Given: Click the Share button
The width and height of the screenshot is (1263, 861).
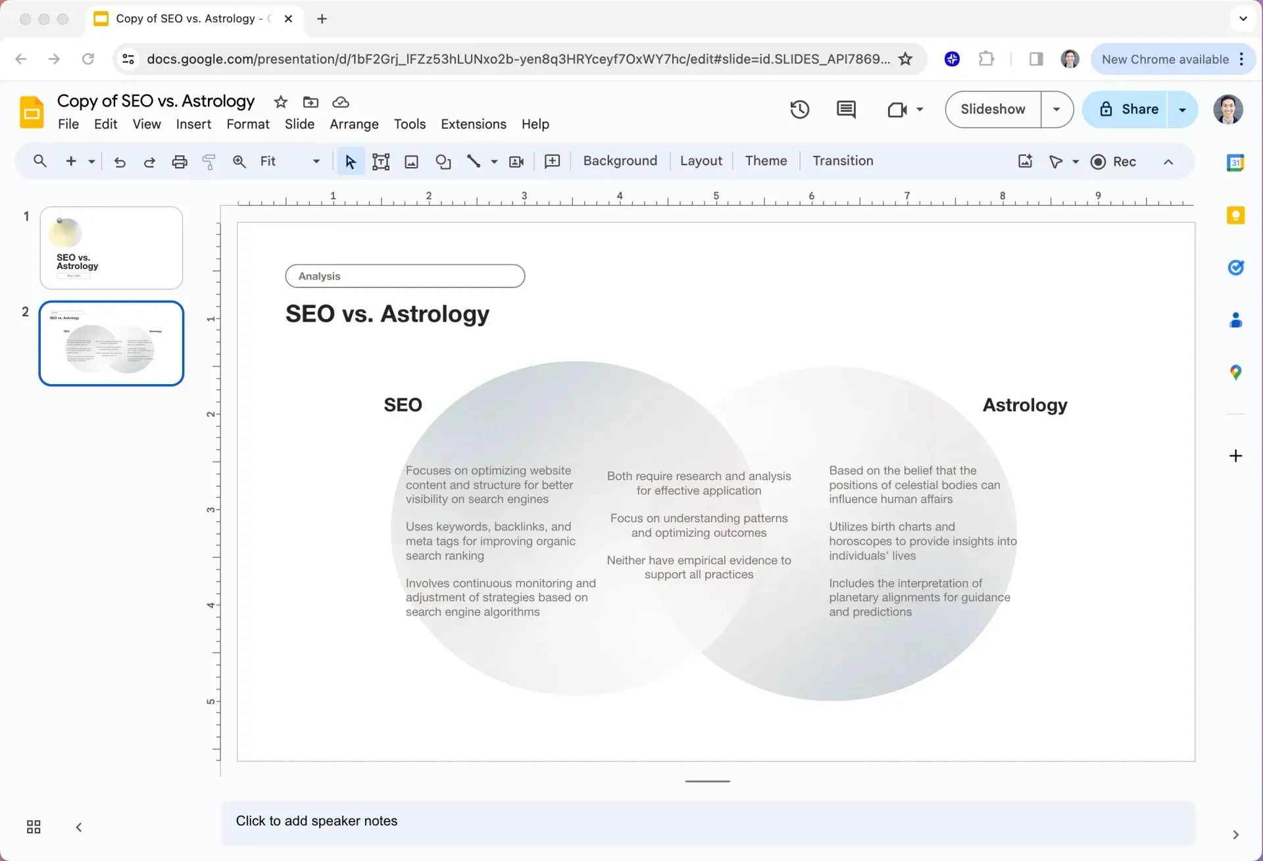Looking at the screenshot, I should click(1126, 109).
